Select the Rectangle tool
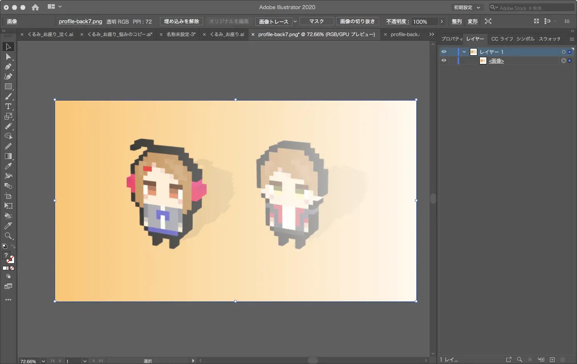The height and width of the screenshot is (364, 577). [x=8, y=86]
